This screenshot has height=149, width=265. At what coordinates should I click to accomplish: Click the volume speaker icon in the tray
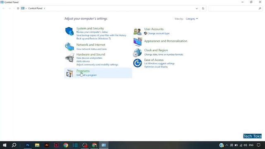pyautogui.click(x=246, y=145)
